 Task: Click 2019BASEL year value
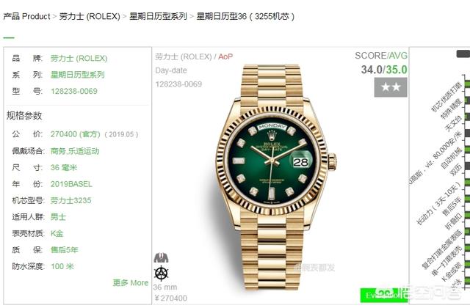[71, 184]
